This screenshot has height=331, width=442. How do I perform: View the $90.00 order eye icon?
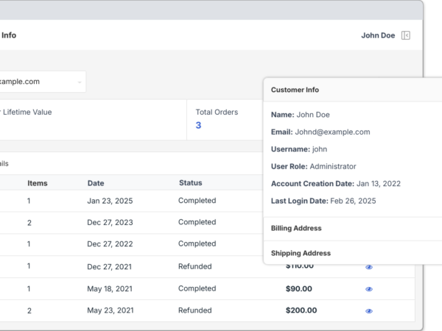pyautogui.click(x=369, y=289)
